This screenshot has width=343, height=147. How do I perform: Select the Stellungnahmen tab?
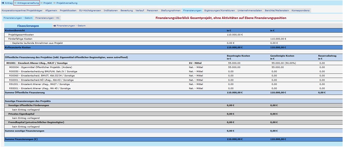pos(171,11)
